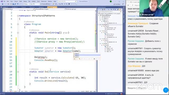Screen dimensions: 169x95
Task: Select sum : int field under Sumator
Action: (109, 47)
